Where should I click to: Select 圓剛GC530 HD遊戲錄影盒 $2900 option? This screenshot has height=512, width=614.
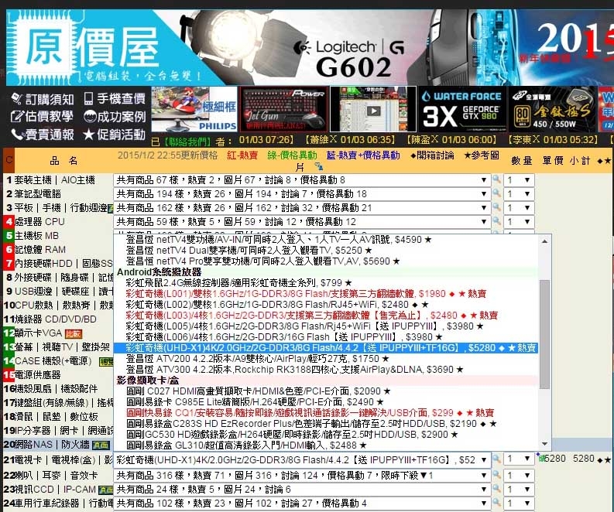(292, 434)
